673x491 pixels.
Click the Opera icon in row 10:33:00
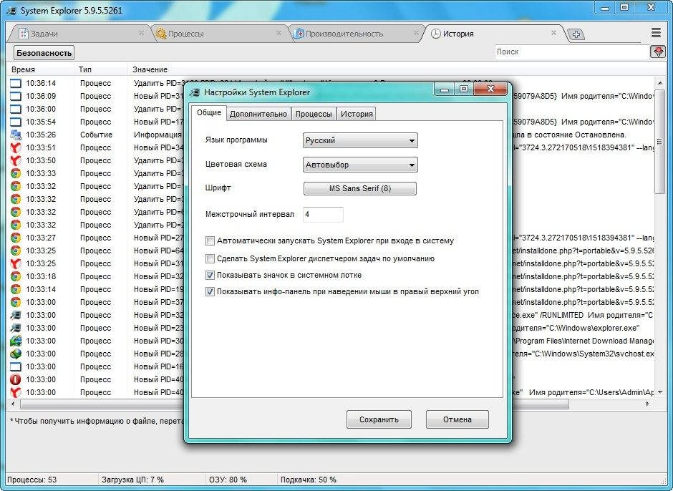[x=16, y=379]
